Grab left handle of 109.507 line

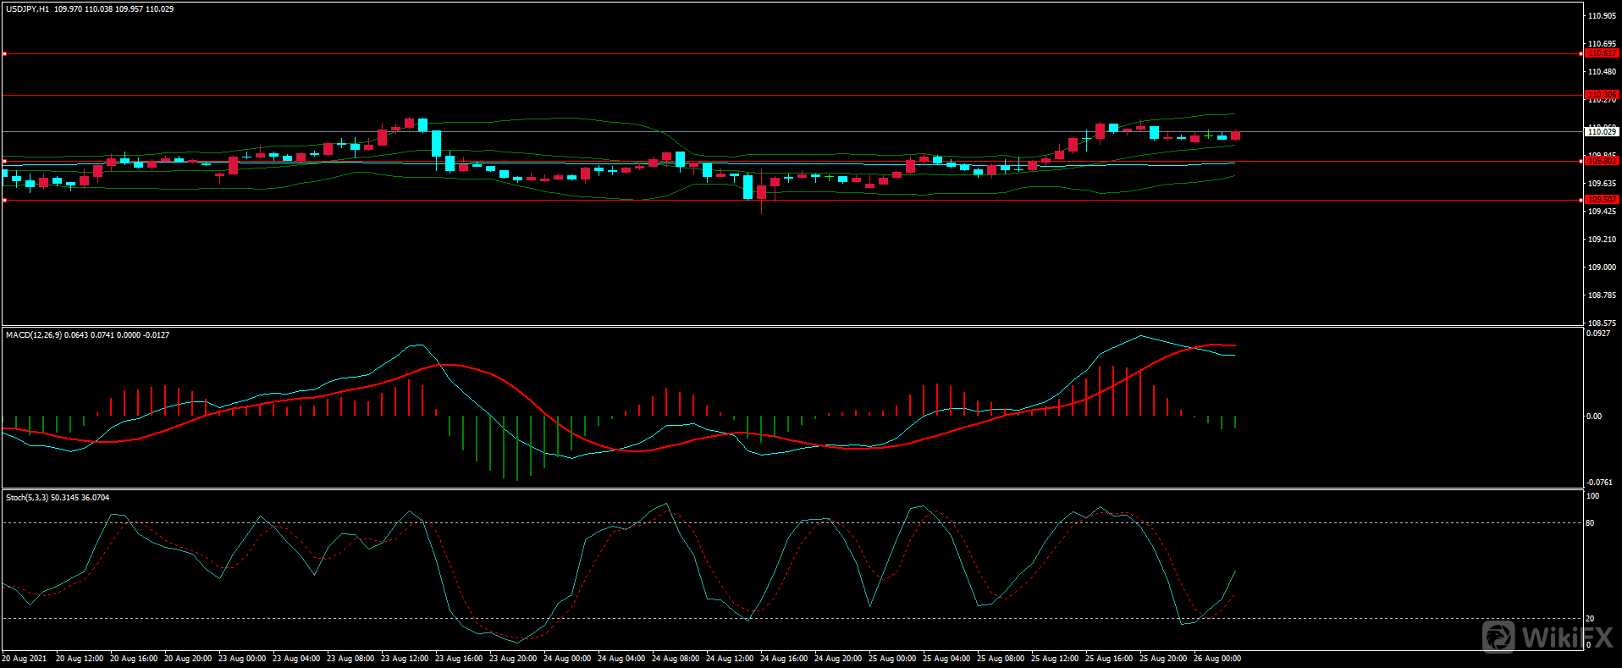[4, 201]
